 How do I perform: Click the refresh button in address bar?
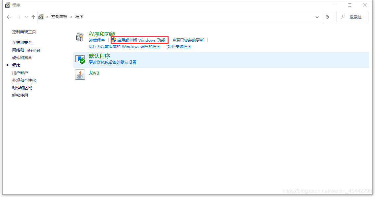click(x=327, y=17)
